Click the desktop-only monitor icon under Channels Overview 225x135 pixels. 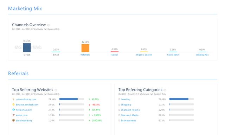45,29
